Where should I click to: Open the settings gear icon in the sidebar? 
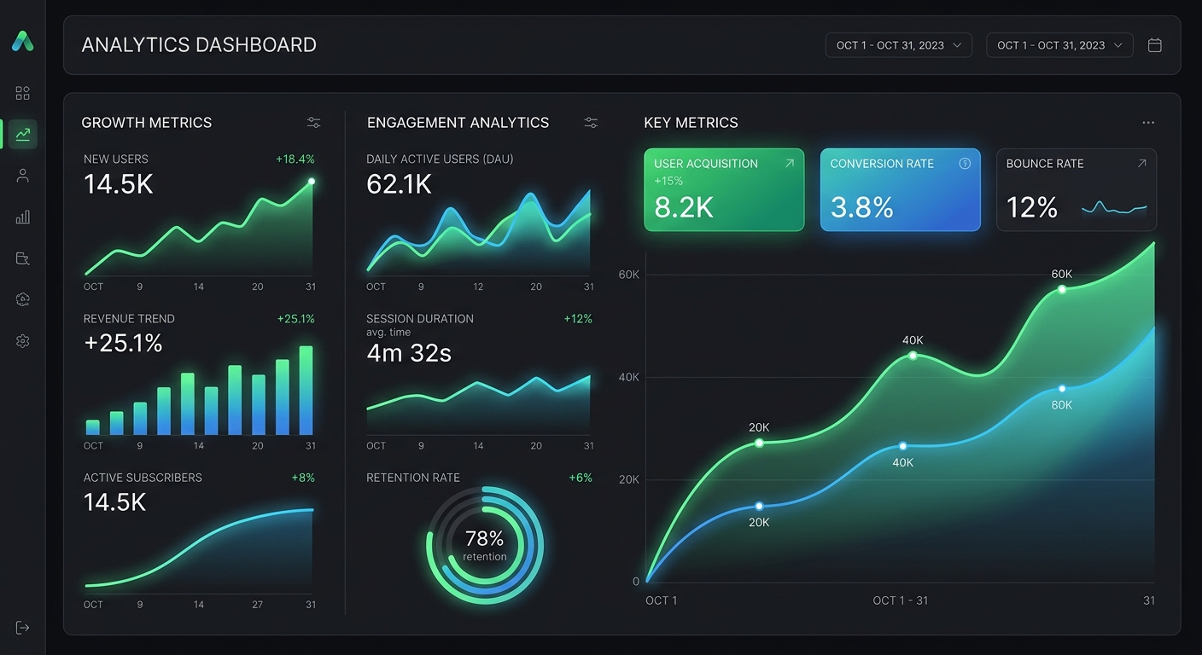click(22, 340)
